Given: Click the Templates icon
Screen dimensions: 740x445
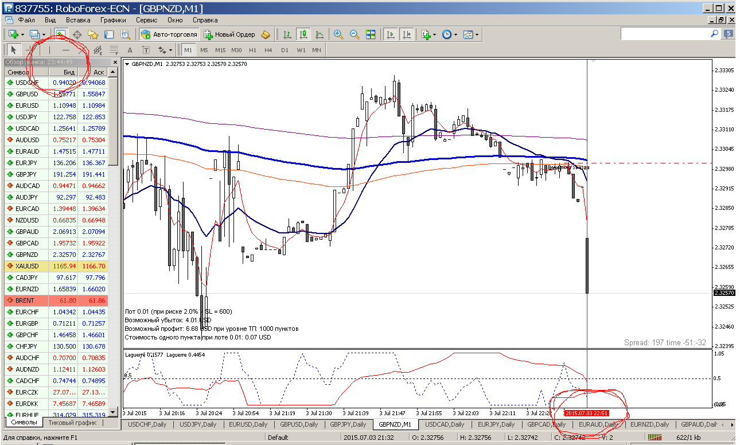Looking at the screenshot, I should [x=468, y=34].
